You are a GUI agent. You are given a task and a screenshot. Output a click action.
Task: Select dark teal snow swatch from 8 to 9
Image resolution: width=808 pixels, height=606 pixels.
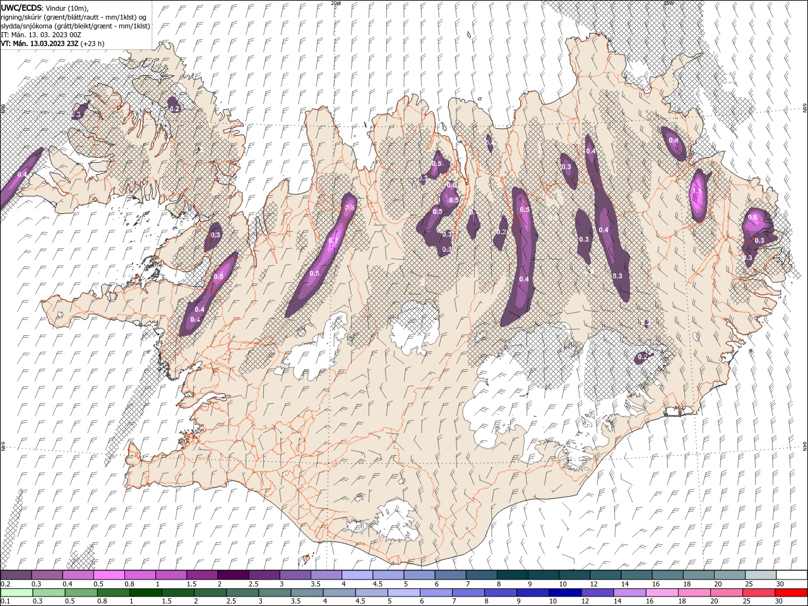(x=512, y=574)
